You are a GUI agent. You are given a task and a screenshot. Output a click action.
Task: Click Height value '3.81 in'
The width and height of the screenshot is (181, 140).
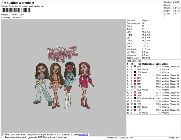tap(176, 8)
